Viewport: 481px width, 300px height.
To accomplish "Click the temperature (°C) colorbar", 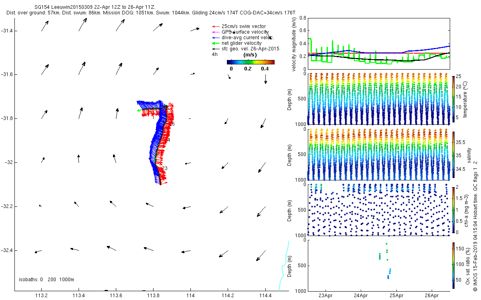I will tap(453, 99).
